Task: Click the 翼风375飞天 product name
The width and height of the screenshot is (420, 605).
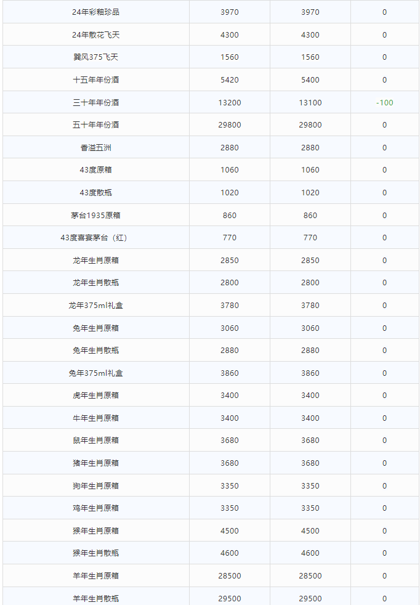Action: 95,57
